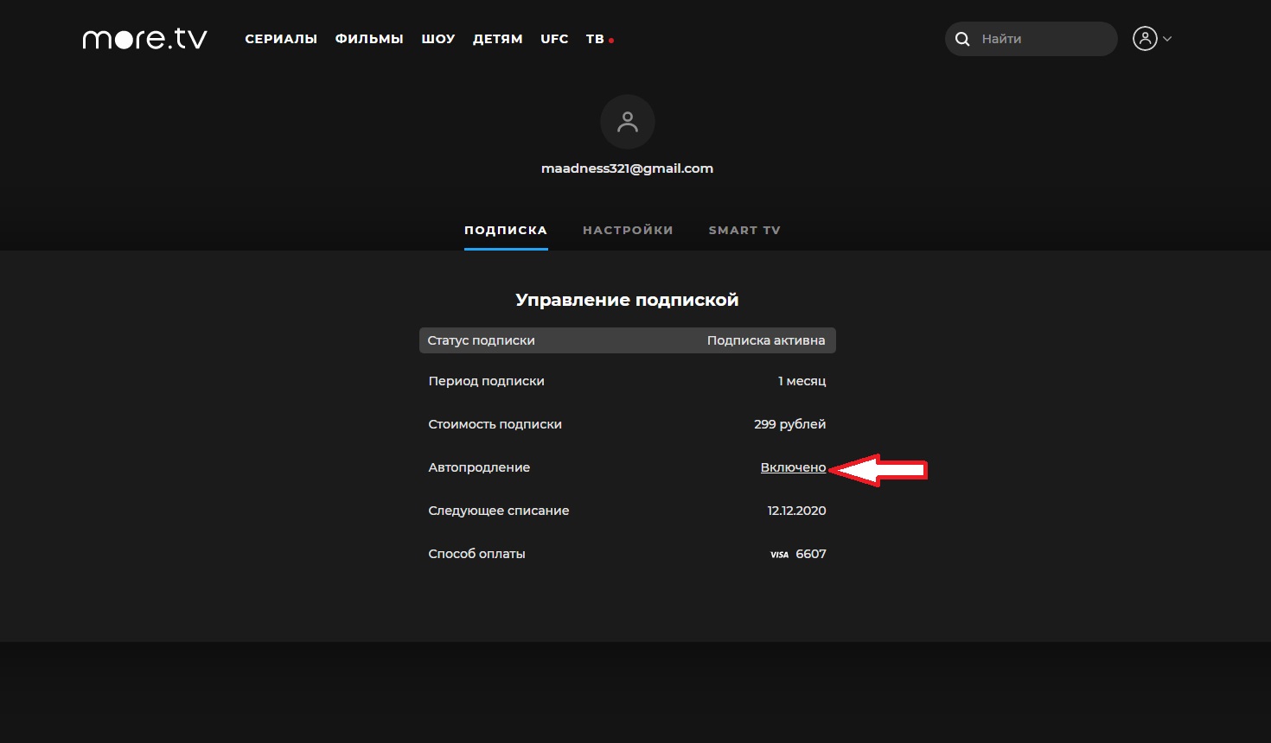Click the Visa payment method icon
Screen dimensions: 1271x743
tap(779, 554)
